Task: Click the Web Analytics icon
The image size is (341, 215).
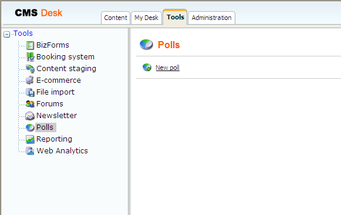Action: pyautogui.click(x=30, y=151)
